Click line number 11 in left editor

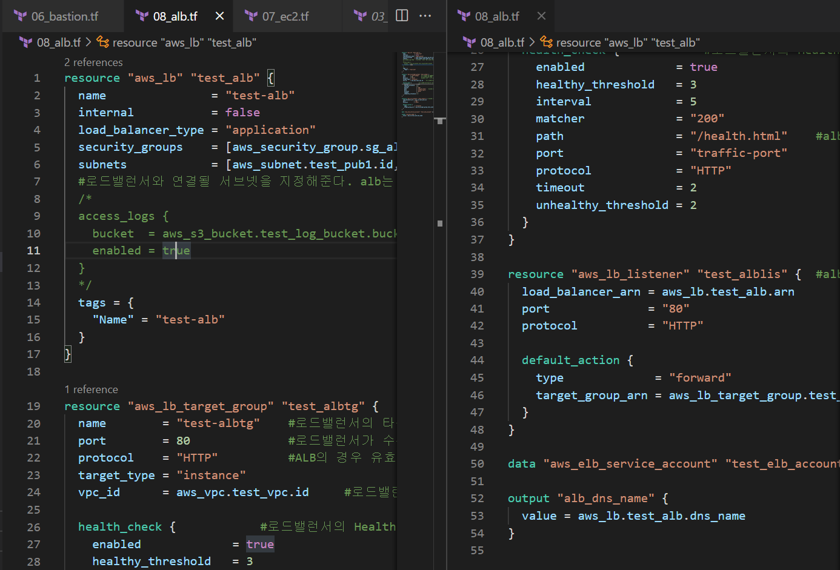click(33, 251)
